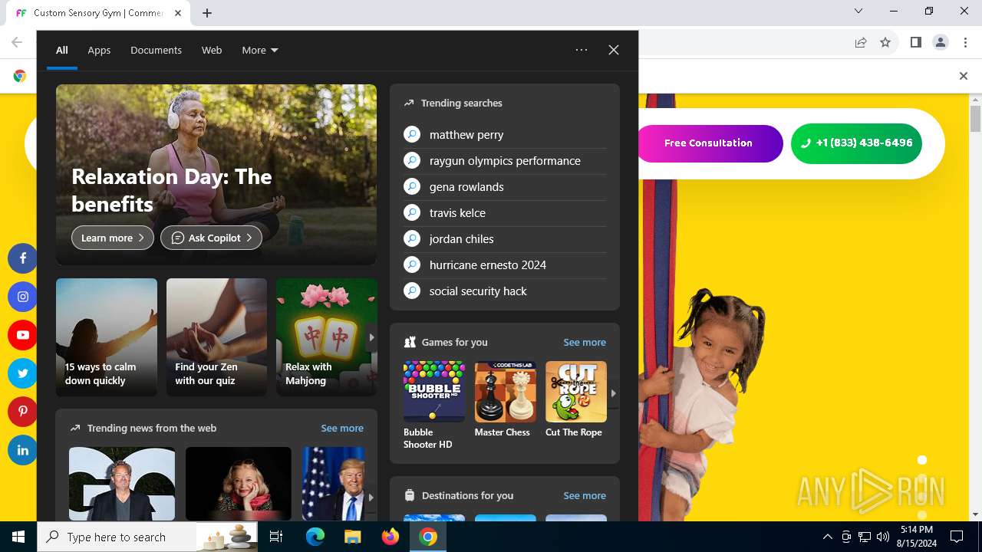982x552 pixels.
Task: Show next relaxation cards with arrow
Action: point(371,337)
